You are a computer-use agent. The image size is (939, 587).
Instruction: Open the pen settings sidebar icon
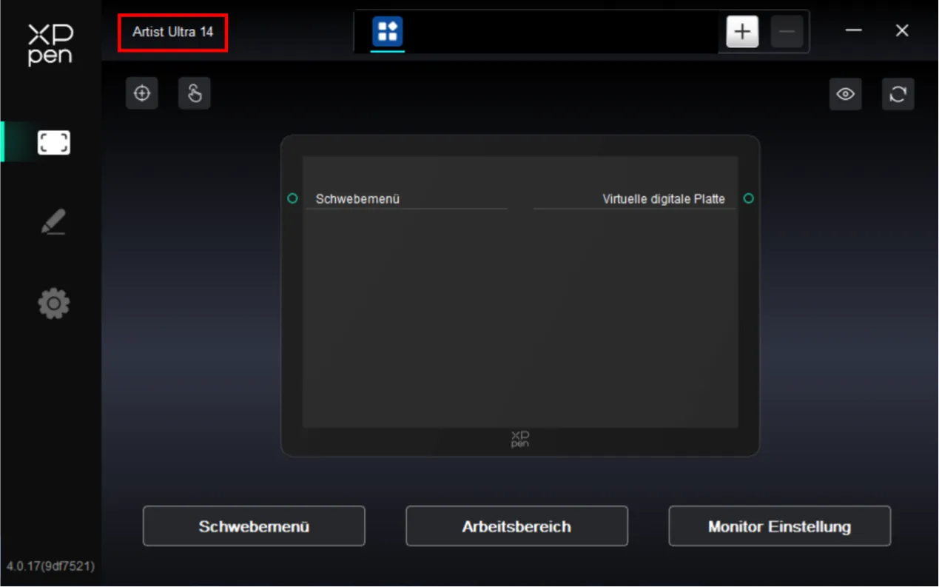(54, 221)
